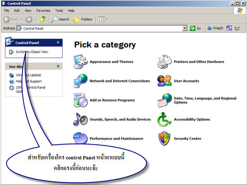Open Sounds, Speech, and Audio Devices icon
The height and width of the screenshot is (185, 247).
(81, 119)
